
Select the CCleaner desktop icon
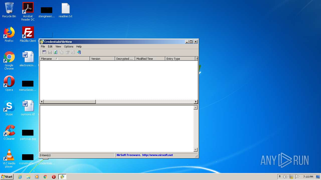click(9, 132)
